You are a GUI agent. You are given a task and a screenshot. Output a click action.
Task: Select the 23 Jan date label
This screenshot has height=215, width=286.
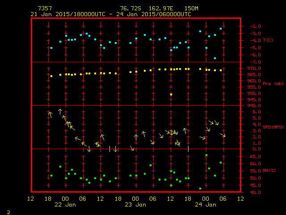point(135,205)
